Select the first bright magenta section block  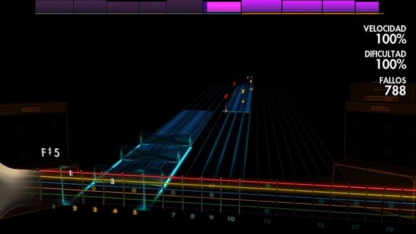tap(224, 7)
